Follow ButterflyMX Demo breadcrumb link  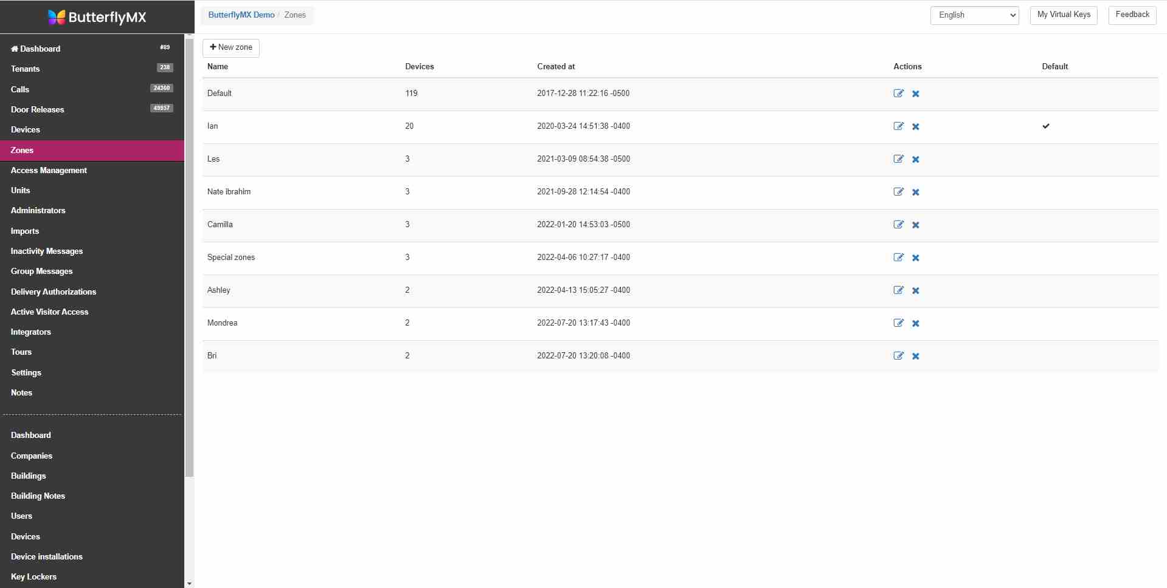(x=241, y=15)
